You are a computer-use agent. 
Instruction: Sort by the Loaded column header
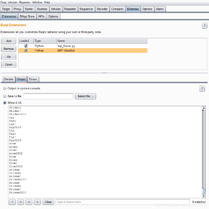click(x=26, y=41)
